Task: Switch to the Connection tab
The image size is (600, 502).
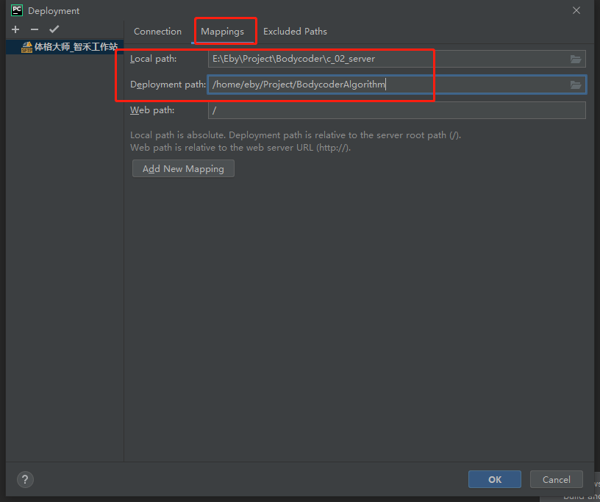Action: pyautogui.click(x=157, y=31)
